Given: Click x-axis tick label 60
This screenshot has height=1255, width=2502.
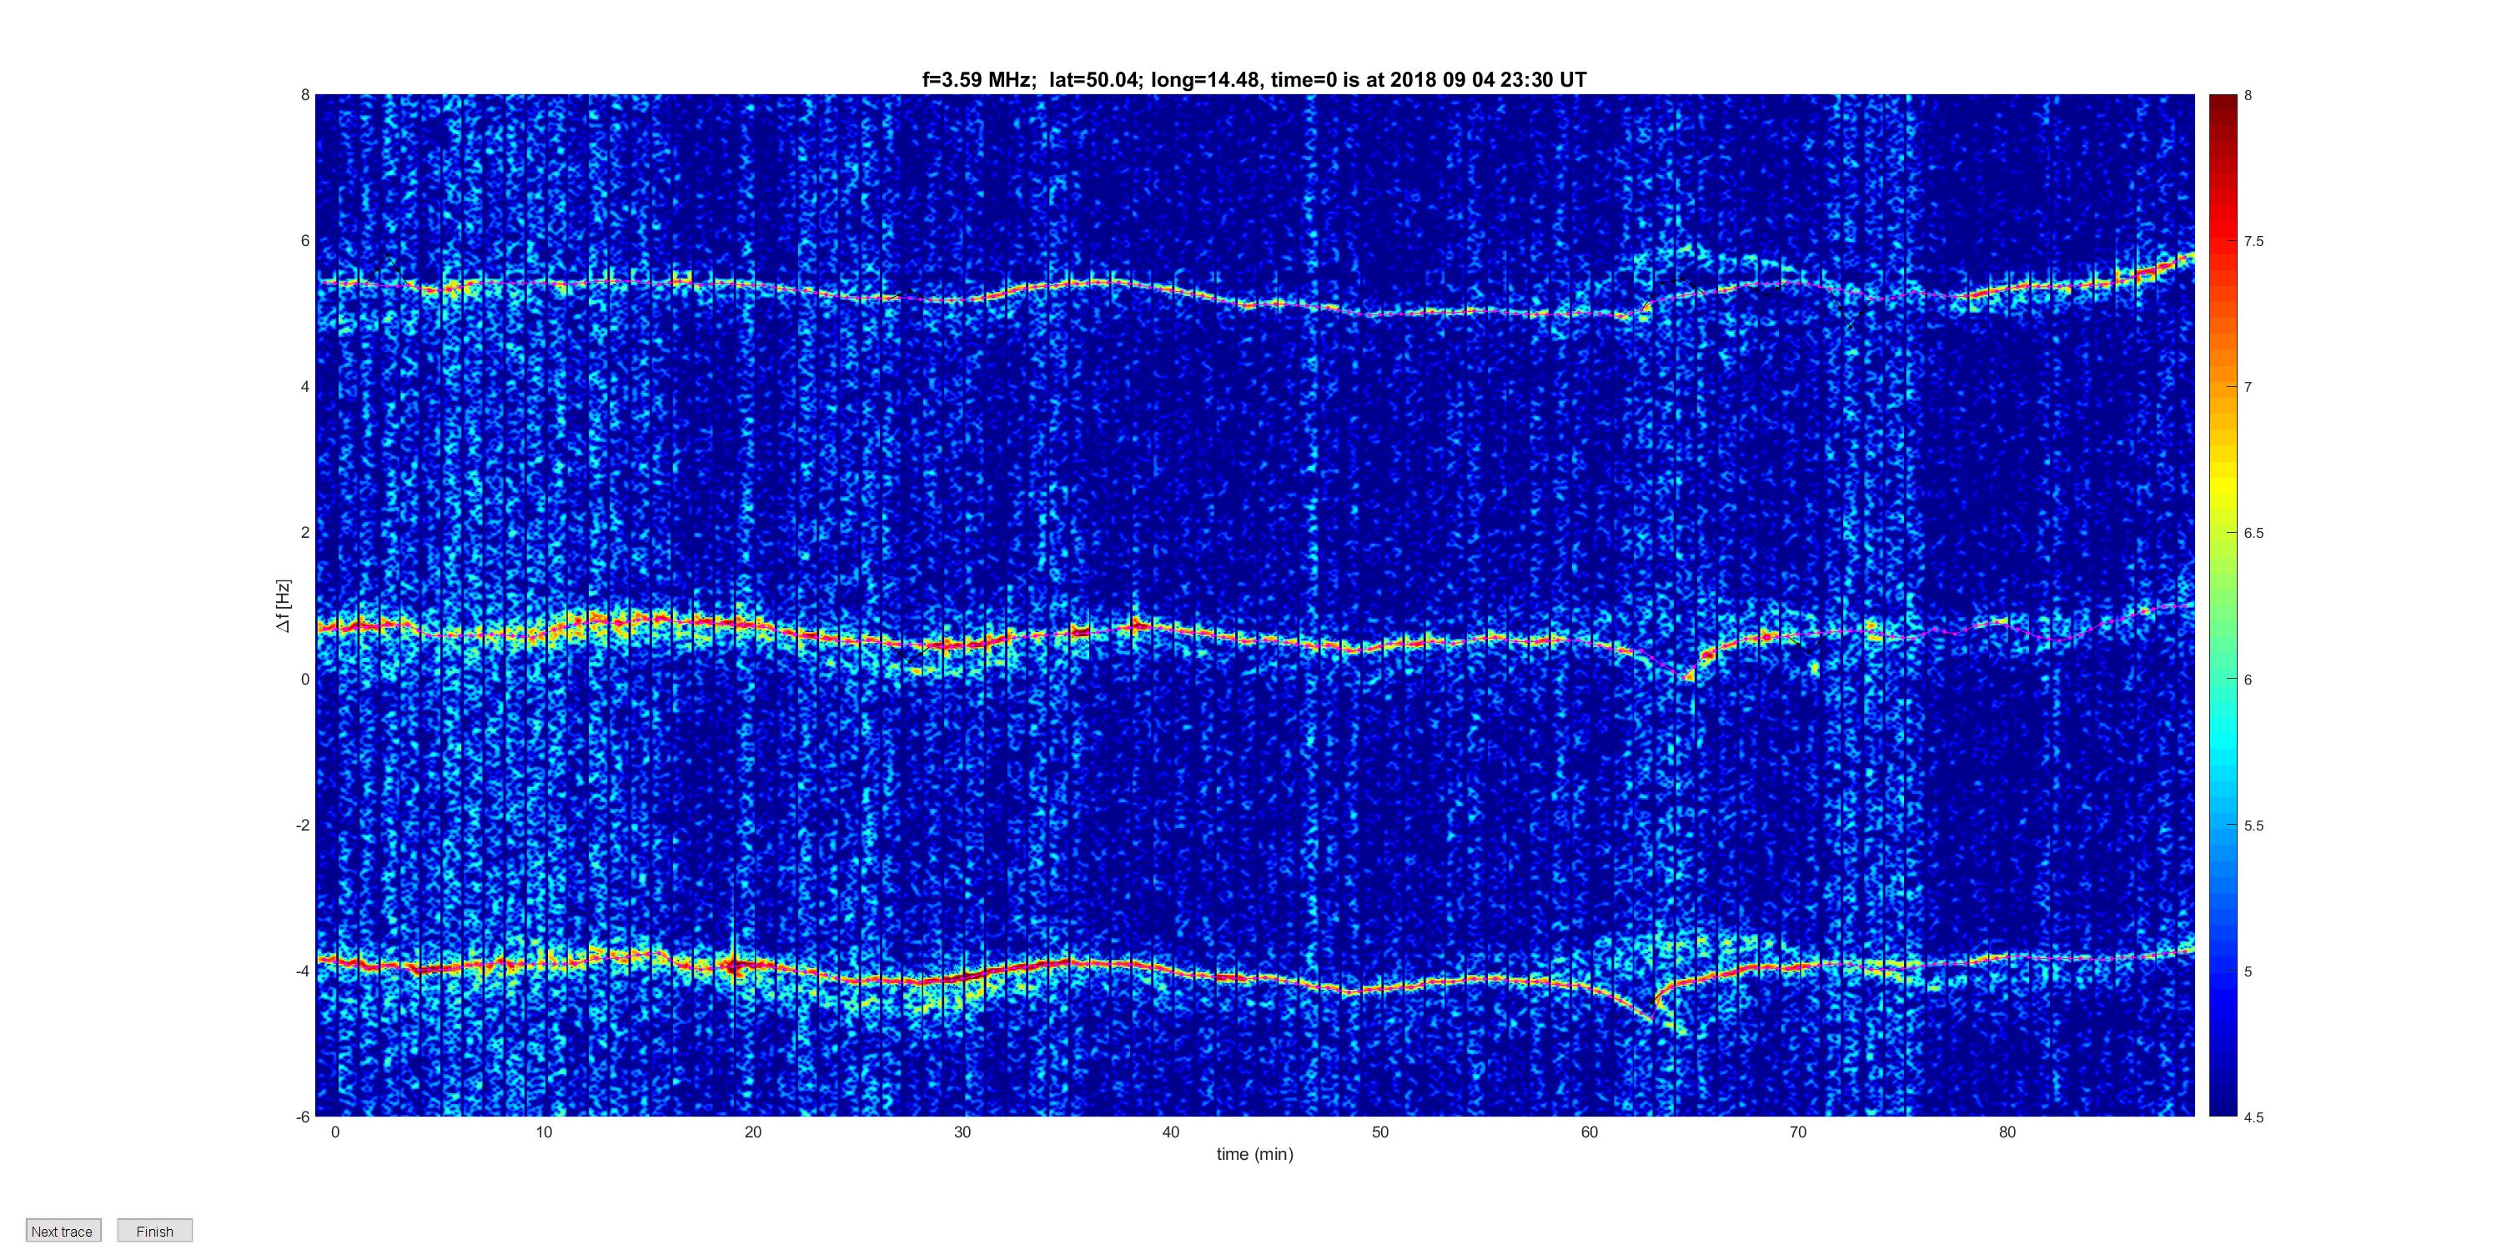Looking at the screenshot, I should click(x=1589, y=1132).
